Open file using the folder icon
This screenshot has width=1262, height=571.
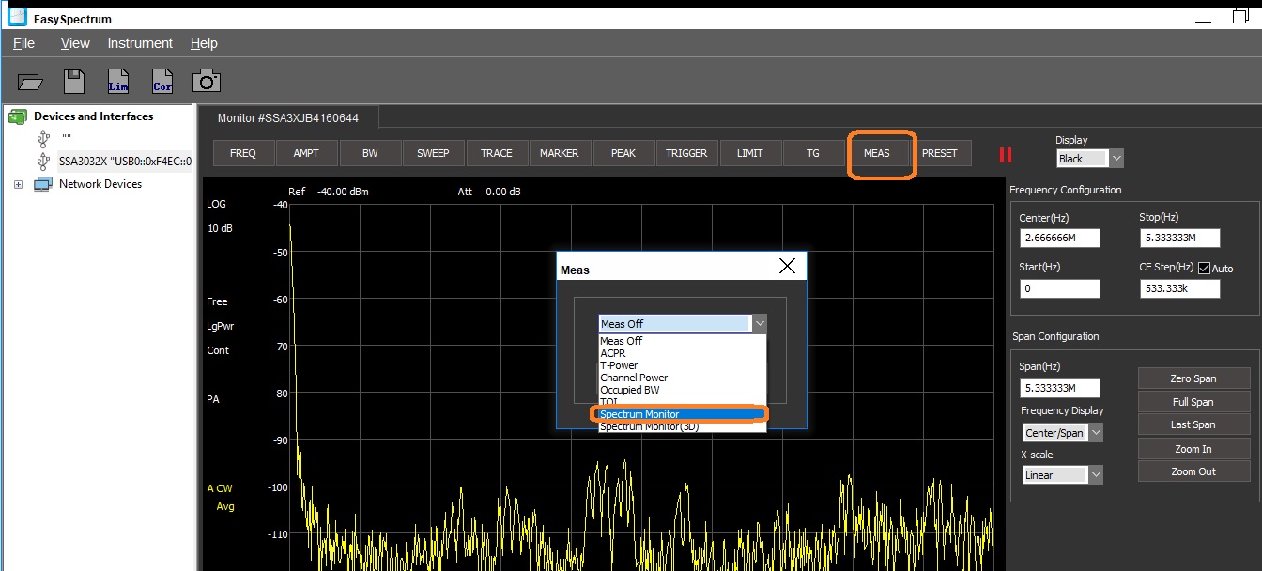pos(30,82)
